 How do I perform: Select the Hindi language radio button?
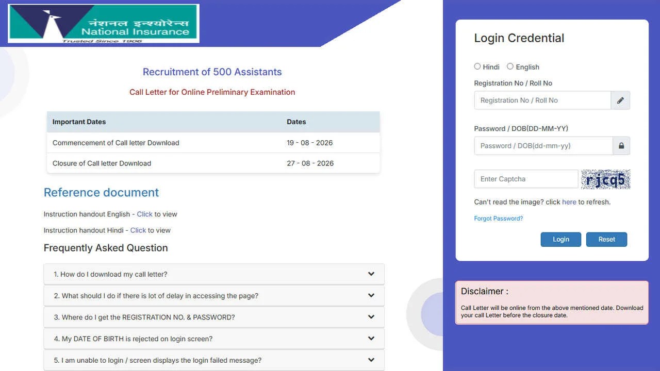click(477, 66)
